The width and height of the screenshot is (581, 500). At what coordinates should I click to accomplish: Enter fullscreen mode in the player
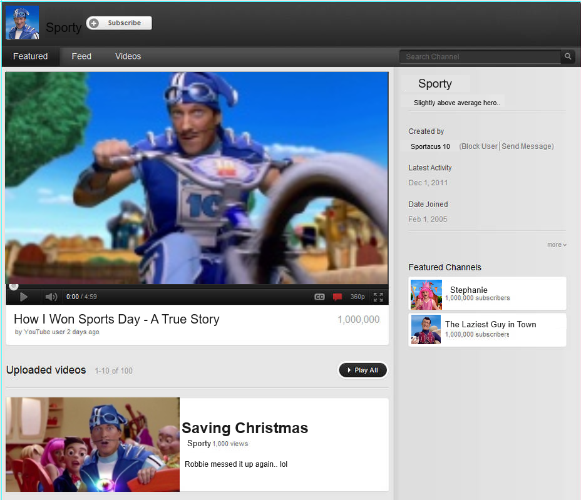click(378, 297)
